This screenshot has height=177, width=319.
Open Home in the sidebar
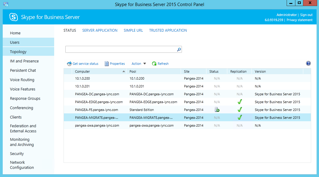pyautogui.click(x=28, y=33)
